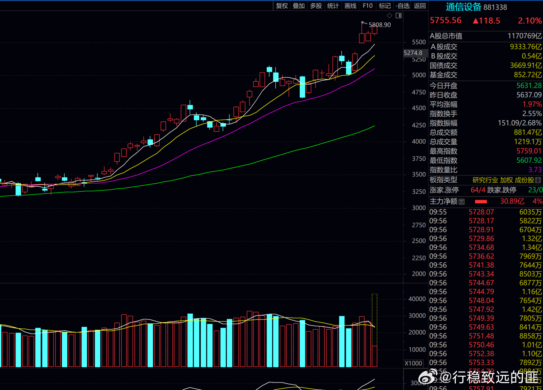Viewport: 543px width, 390px height.
Task: Click the 最高指数 value 5759.01
Action: [529, 151]
